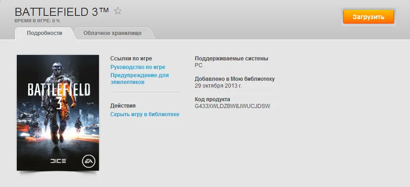The image size is (410, 187).
Task: Open the Руководство по игре link
Action: coord(138,67)
